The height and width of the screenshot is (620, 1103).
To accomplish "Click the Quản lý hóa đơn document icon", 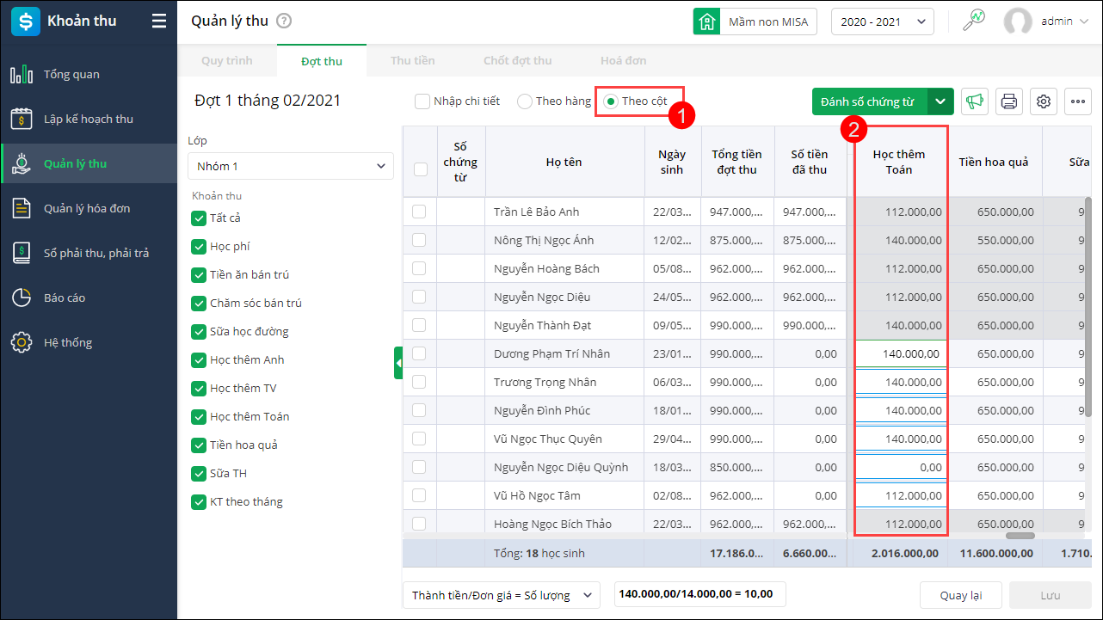I will pyautogui.click(x=22, y=209).
